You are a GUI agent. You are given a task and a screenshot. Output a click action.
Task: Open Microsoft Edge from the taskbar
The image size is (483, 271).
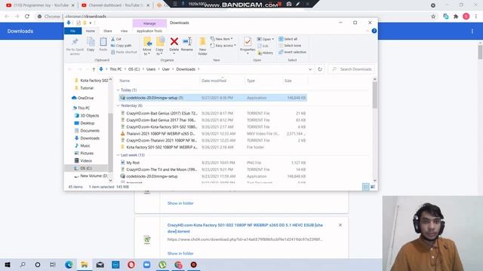[x=69, y=264]
